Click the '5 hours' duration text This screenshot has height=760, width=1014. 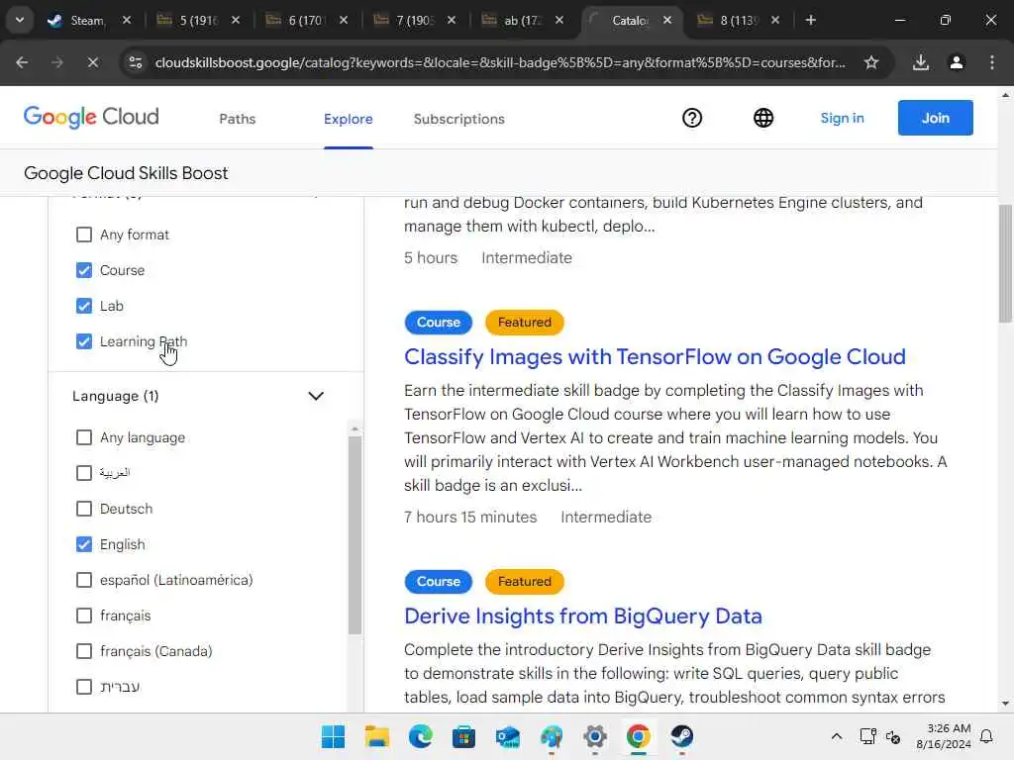pyautogui.click(x=431, y=258)
